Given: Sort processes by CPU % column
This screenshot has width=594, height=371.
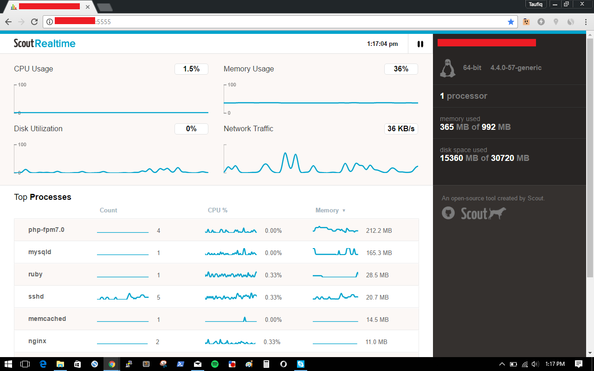Looking at the screenshot, I should coord(218,210).
